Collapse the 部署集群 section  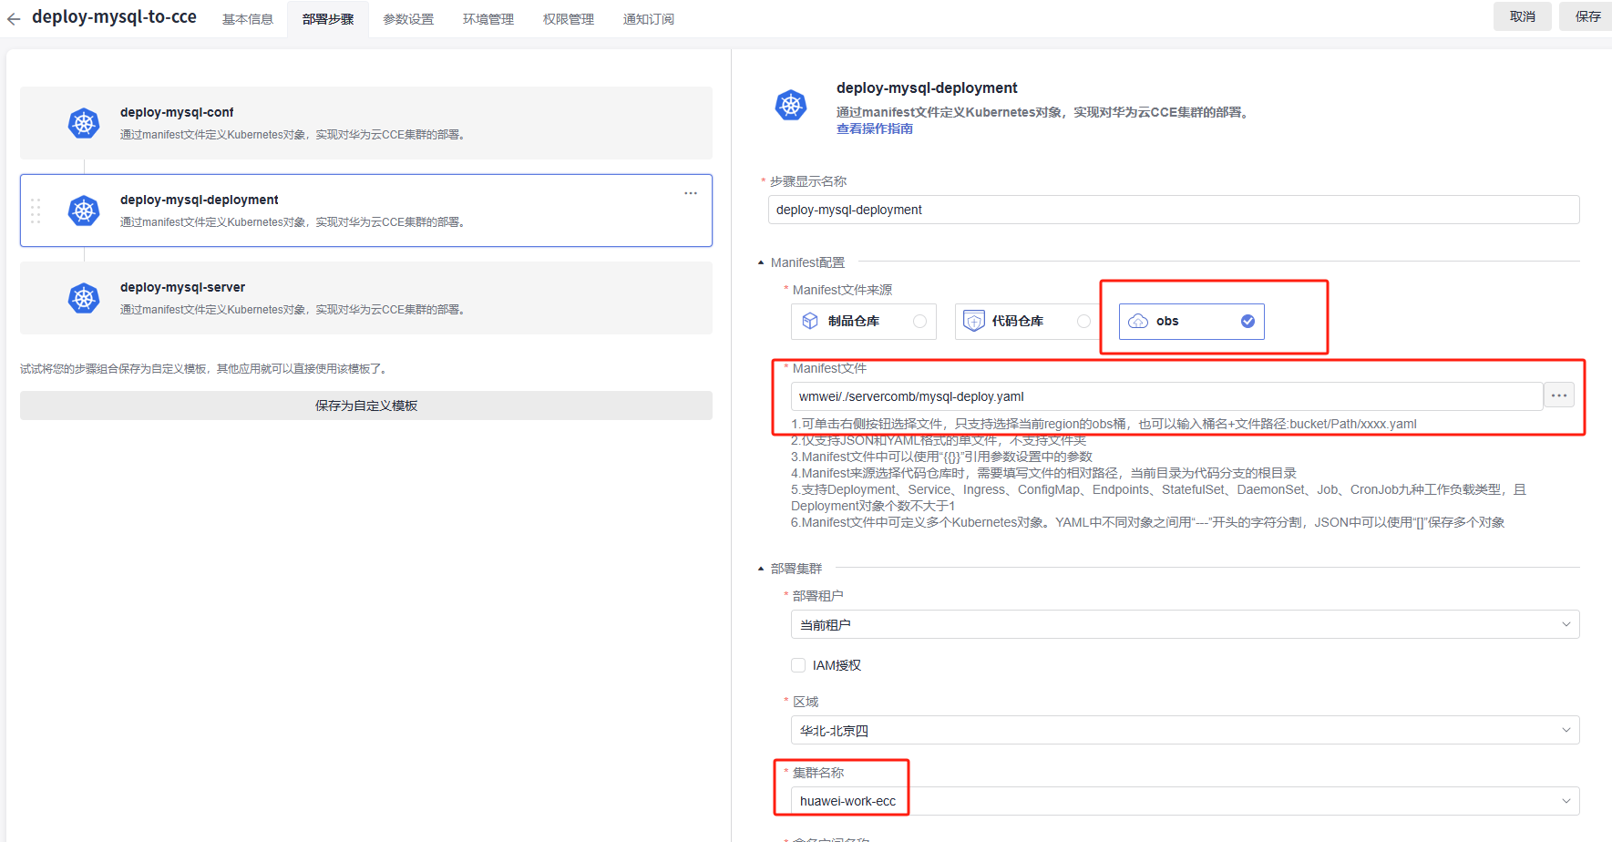761,570
